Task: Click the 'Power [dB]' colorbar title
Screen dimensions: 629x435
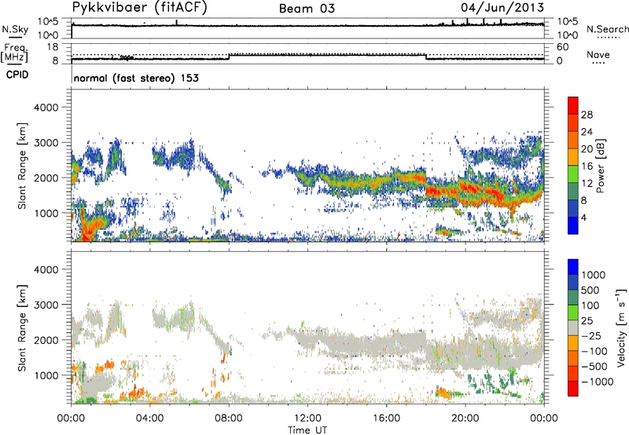Action: (601, 166)
